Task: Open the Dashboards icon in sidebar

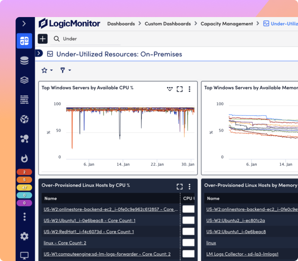Action: (24, 41)
